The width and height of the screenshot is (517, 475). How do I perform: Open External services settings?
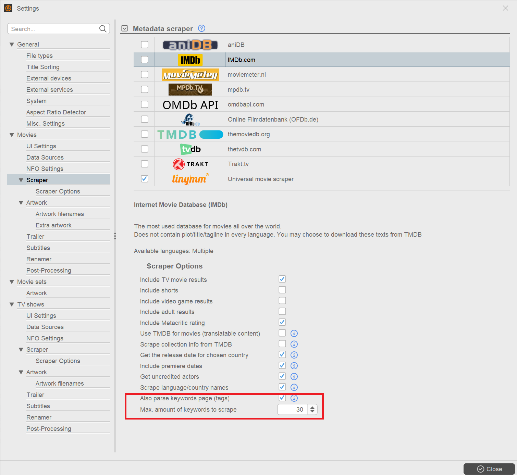(x=50, y=90)
